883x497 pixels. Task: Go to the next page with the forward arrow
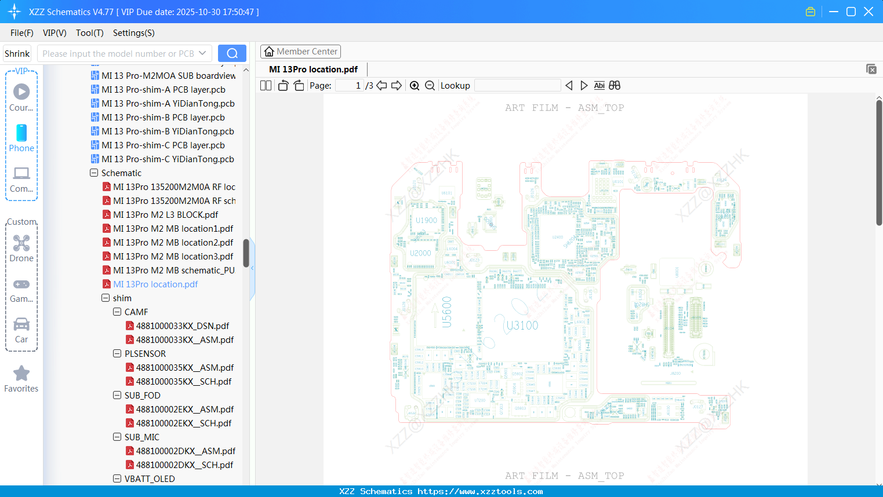tap(397, 85)
